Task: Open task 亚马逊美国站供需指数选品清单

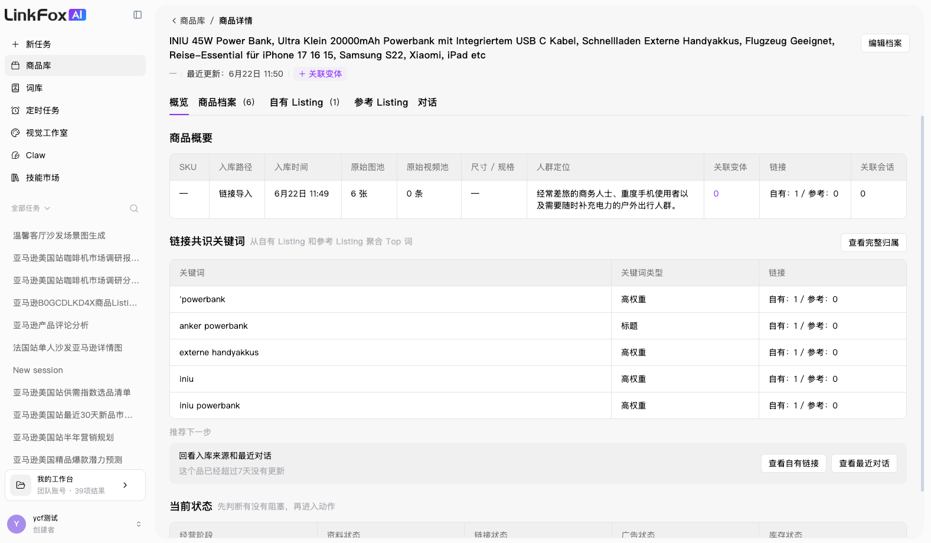Action: pyautogui.click(x=72, y=392)
